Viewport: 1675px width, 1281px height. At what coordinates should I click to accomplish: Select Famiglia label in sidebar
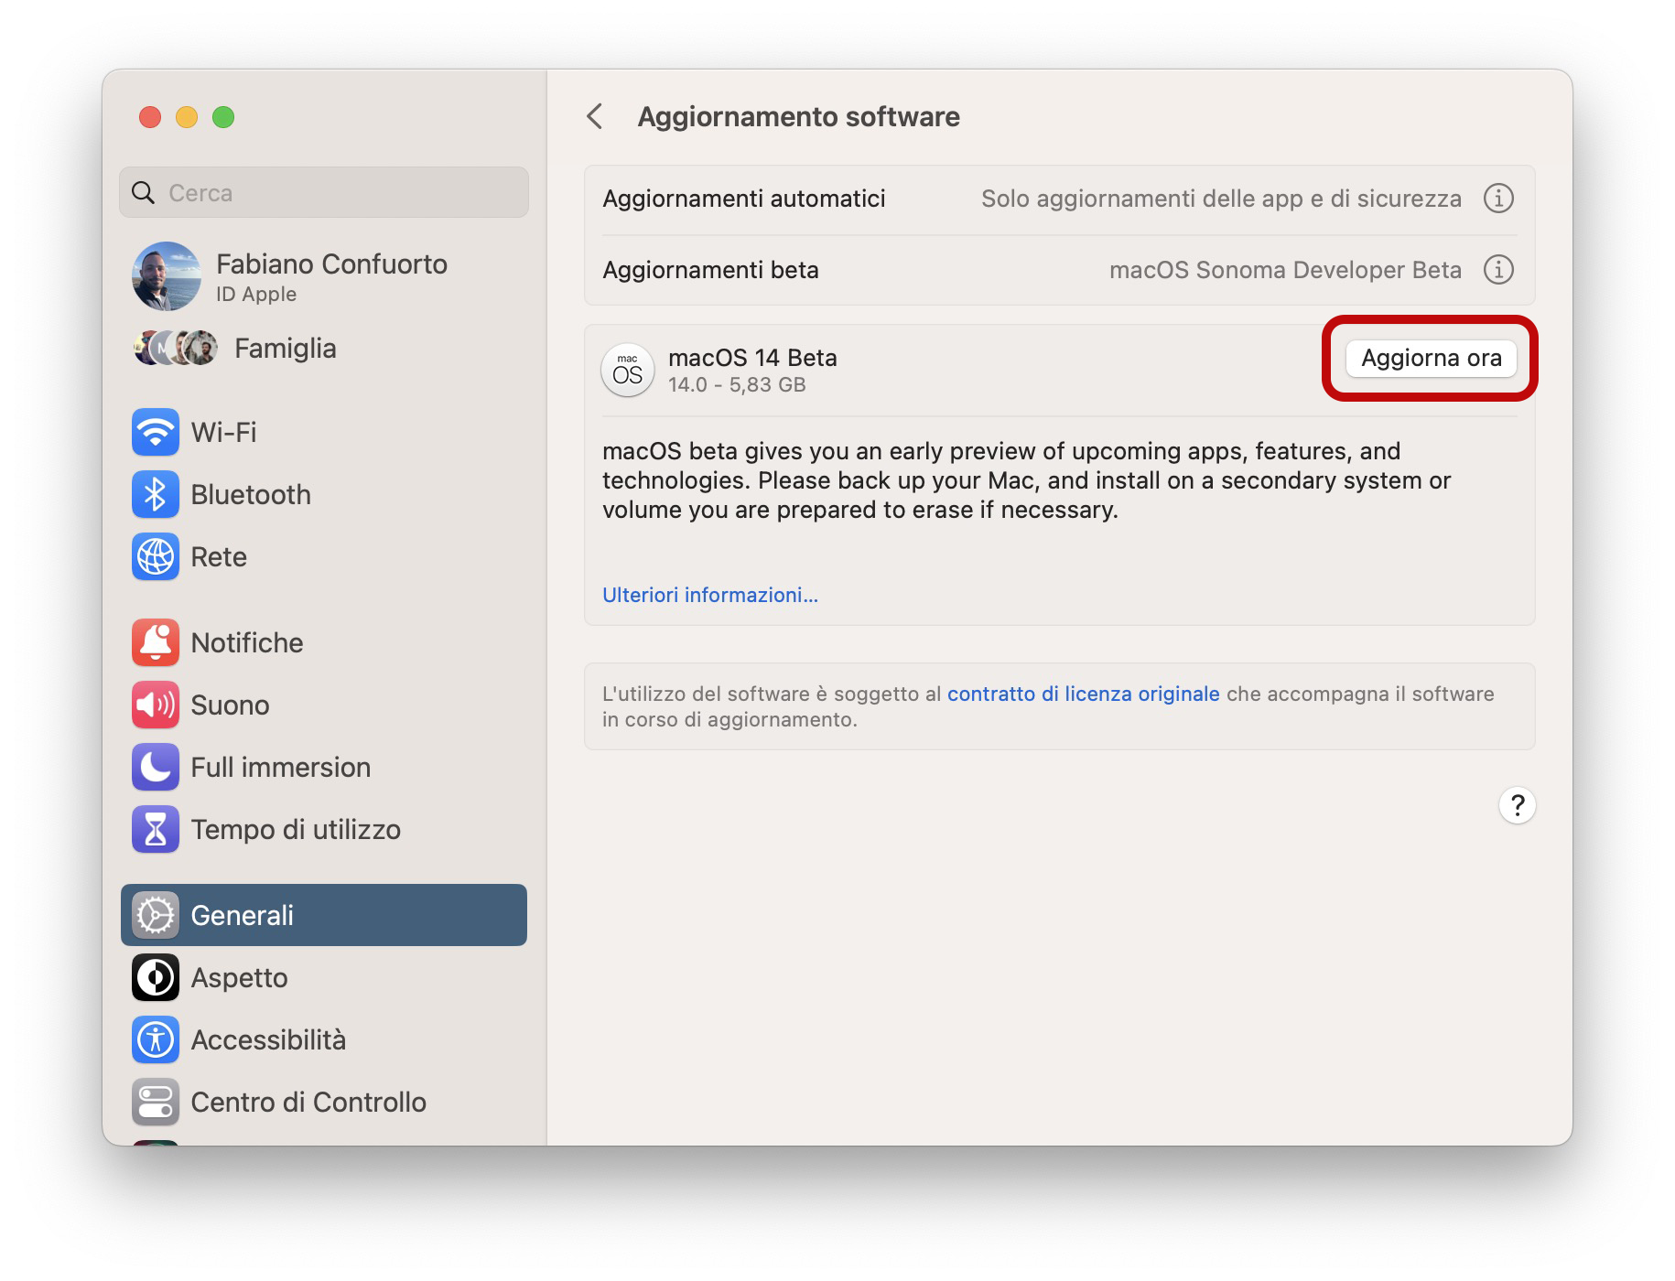pos(286,348)
